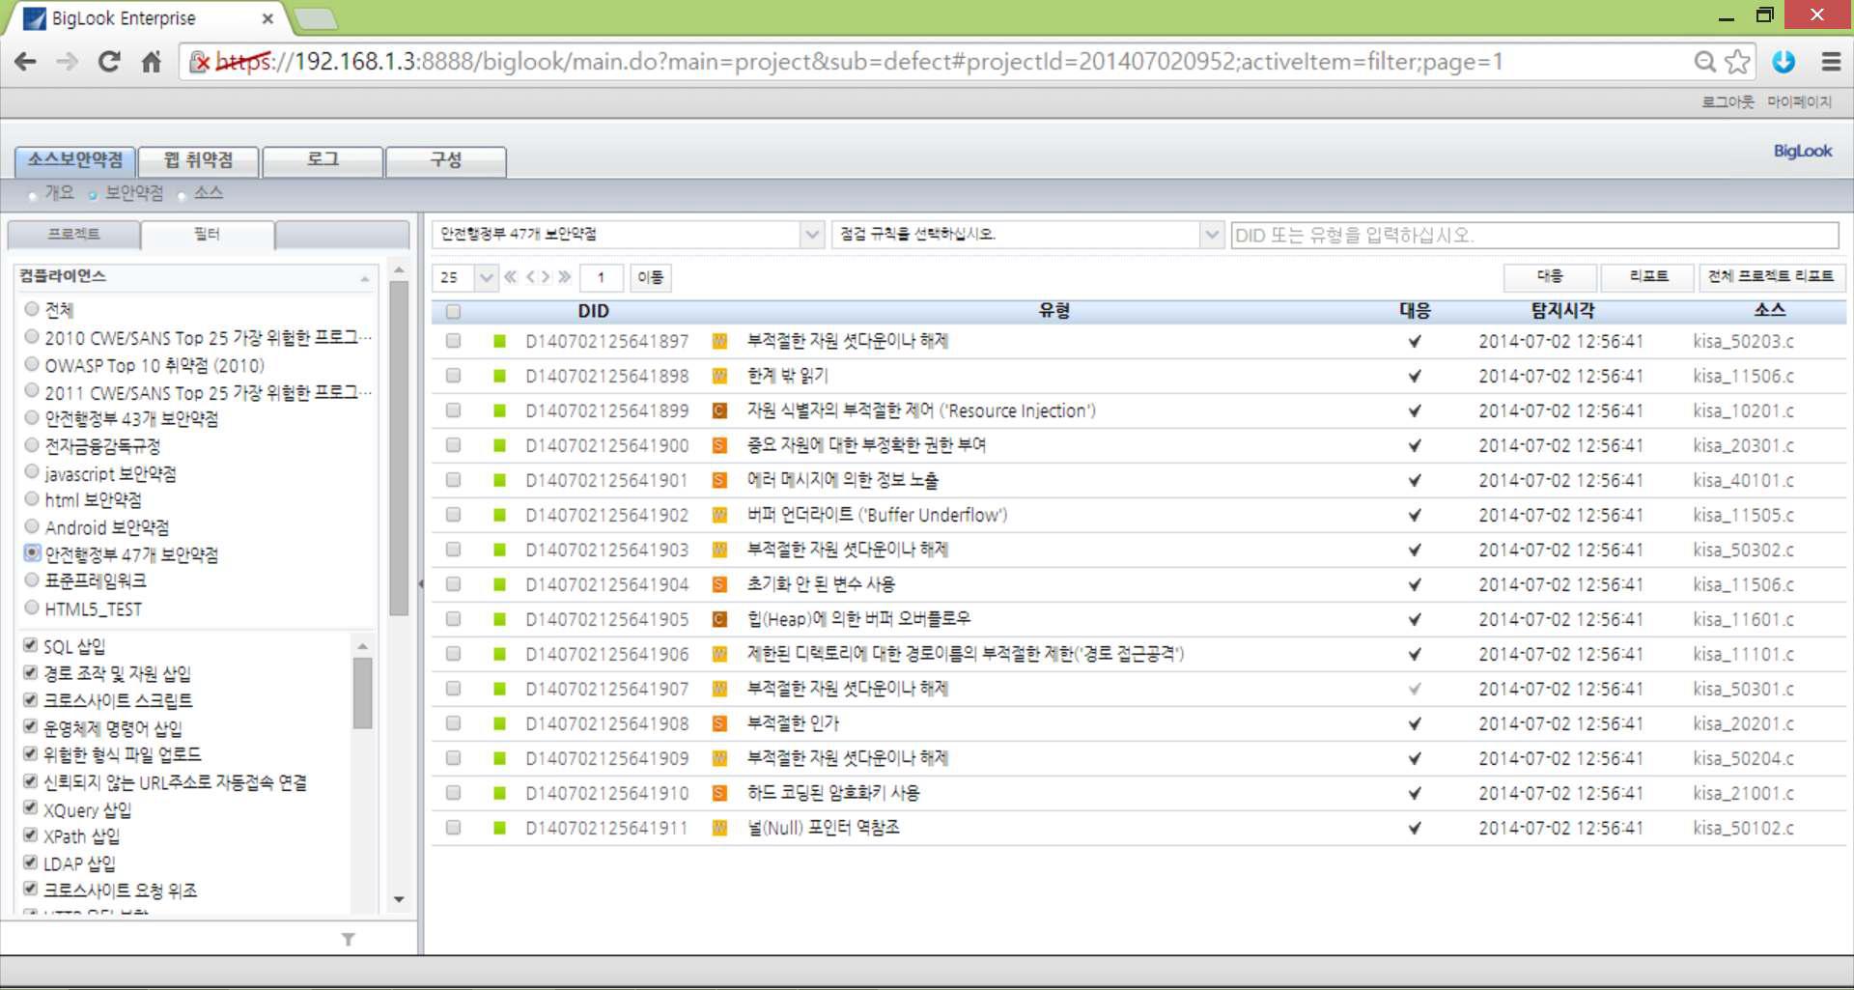Click the 리포트 button
Image resolution: width=1854 pixels, height=990 pixels.
coord(1648,276)
